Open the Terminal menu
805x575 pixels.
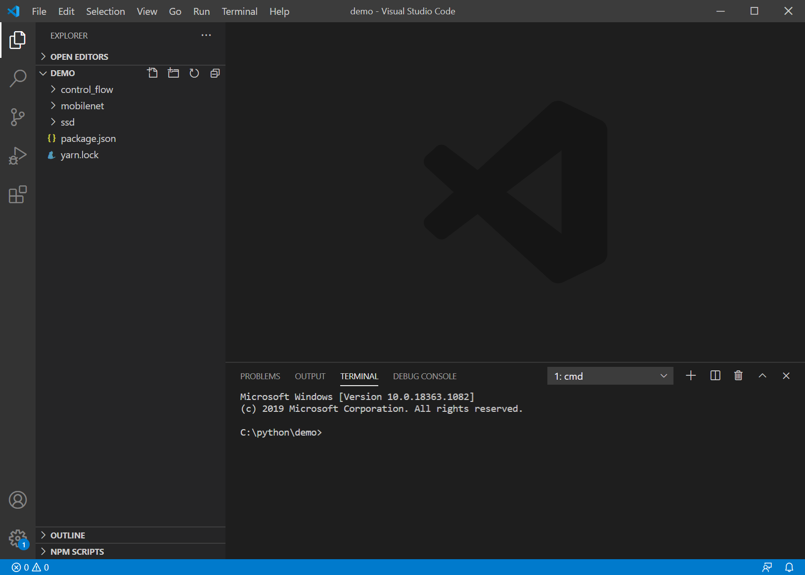pyautogui.click(x=239, y=11)
